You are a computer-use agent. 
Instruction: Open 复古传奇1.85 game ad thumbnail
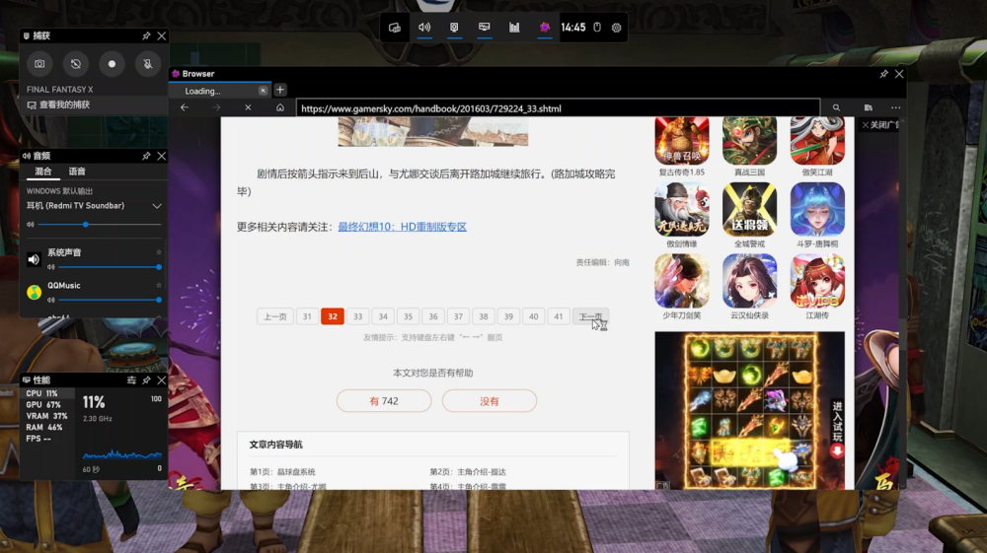click(x=682, y=141)
